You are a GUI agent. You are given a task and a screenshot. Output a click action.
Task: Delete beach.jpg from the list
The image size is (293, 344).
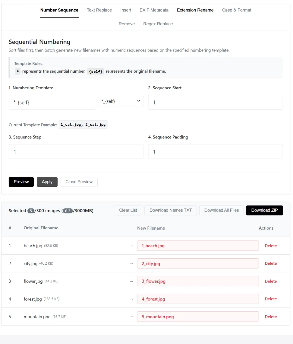tap(271, 246)
